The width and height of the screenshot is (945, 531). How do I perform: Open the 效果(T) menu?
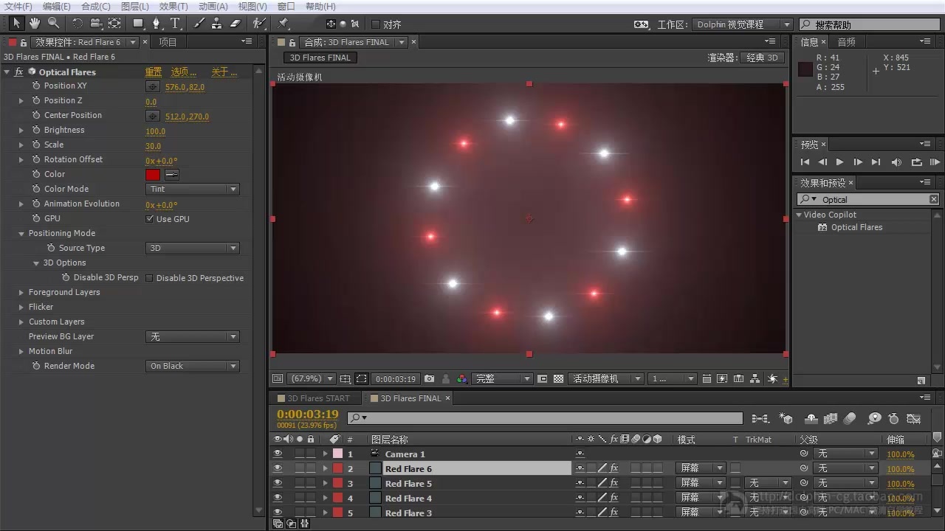pos(173,7)
